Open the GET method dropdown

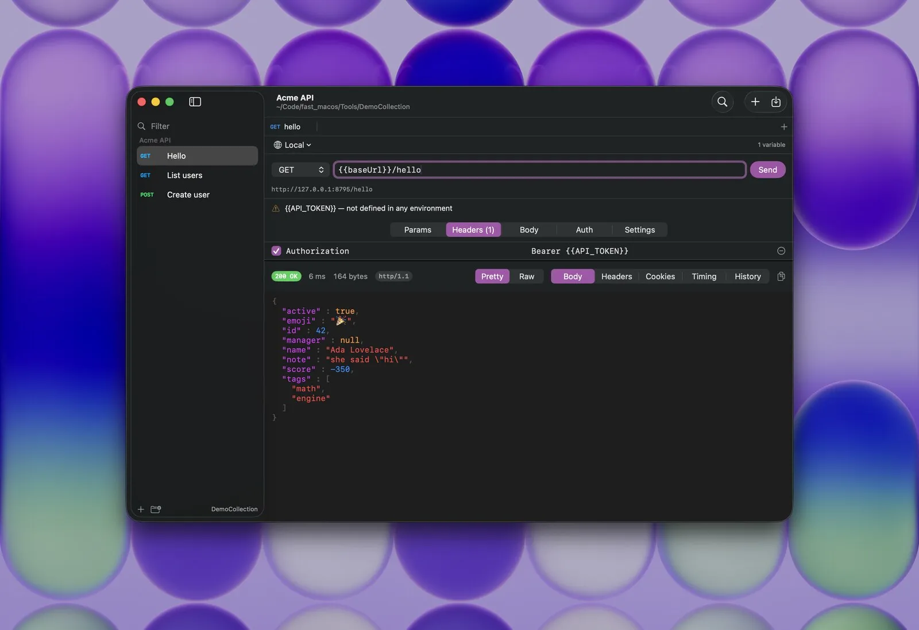click(x=300, y=170)
